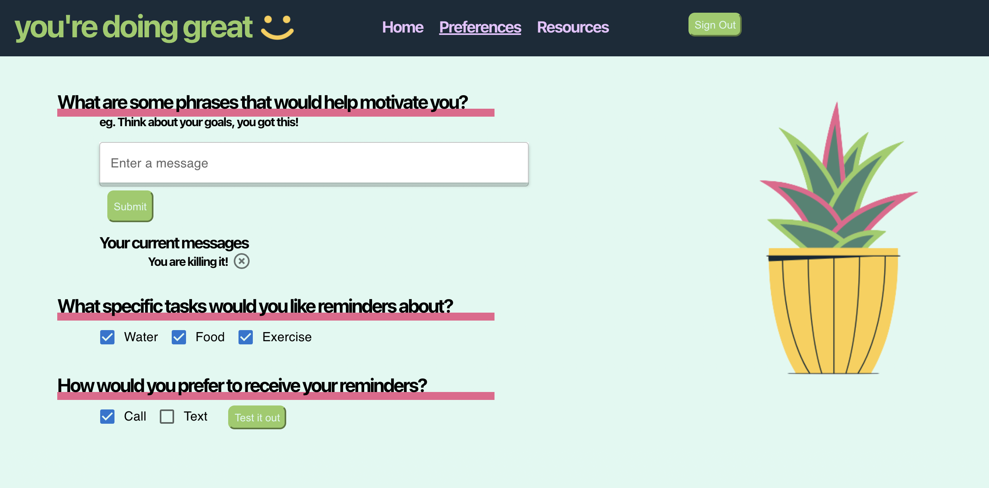The height and width of the screenshot is (488, 989).
Task: Uncheck the Food reminder checkbox
Action: (179, 337)
